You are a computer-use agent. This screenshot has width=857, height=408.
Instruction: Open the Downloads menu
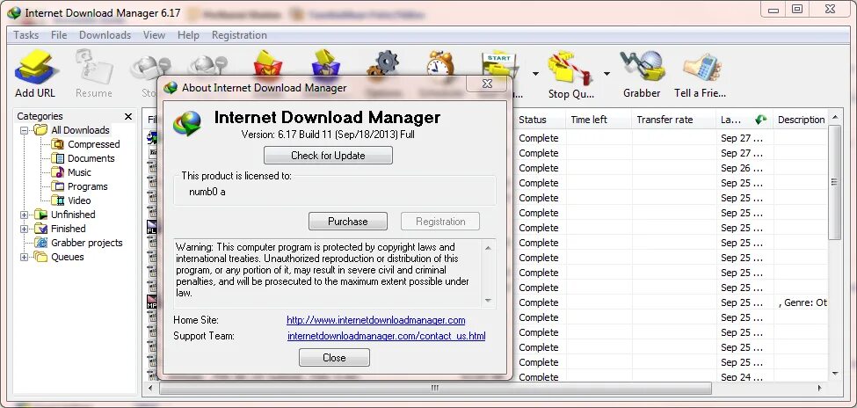(105, 35)
